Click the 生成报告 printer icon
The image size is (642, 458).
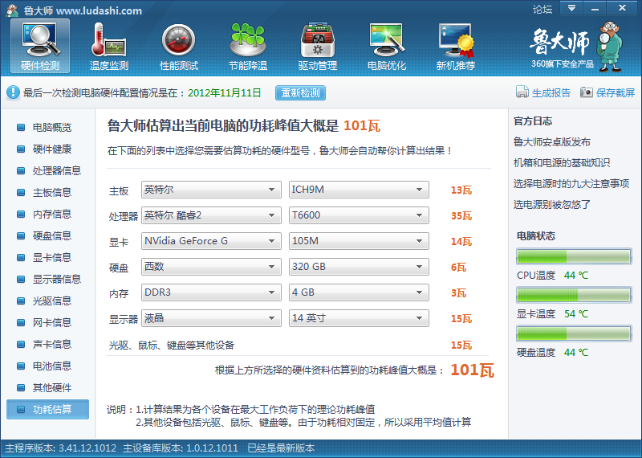[x=522, y=92]
